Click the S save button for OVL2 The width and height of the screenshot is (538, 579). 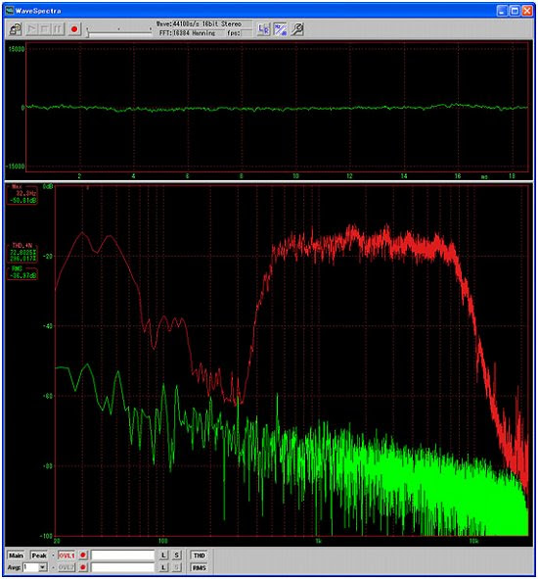pos(177,567)
